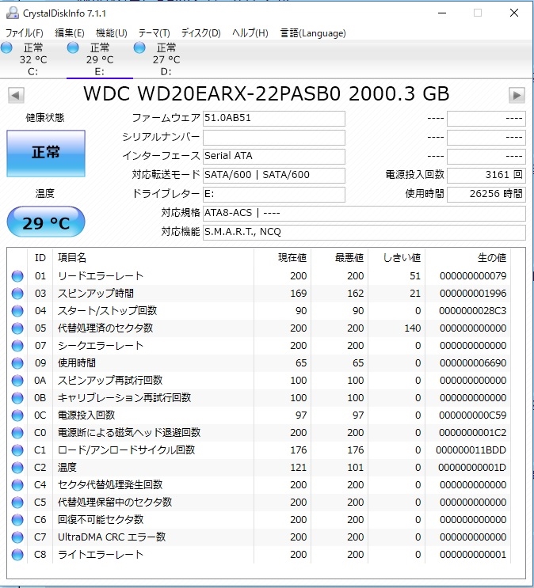Click status circle for 0B キャリブレーション再試行回数
534x588 pixels.
point(17,398)
